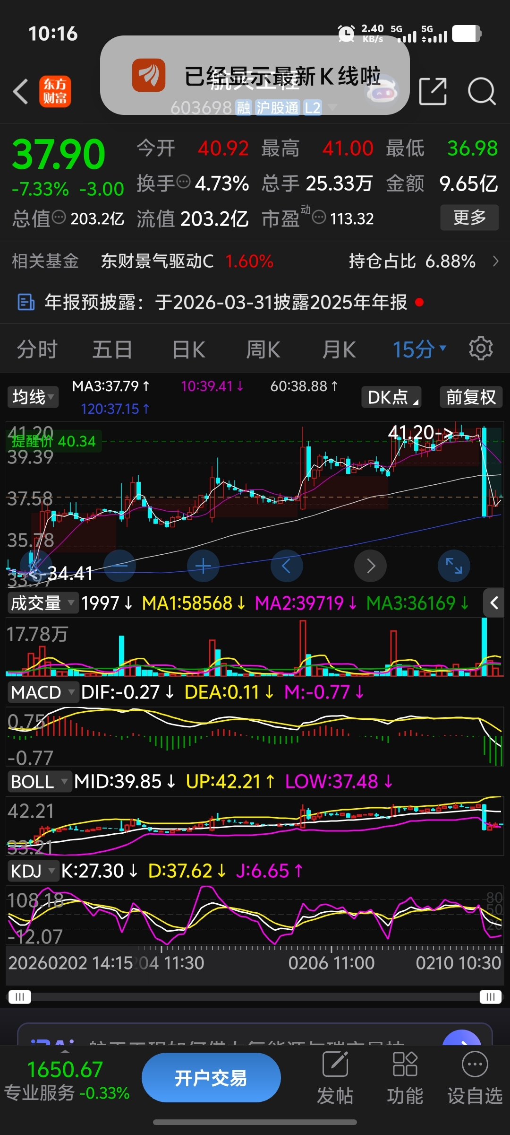Open chart settings gear icon
Screen dimensions: 510x1135
(x=481, y=349)
